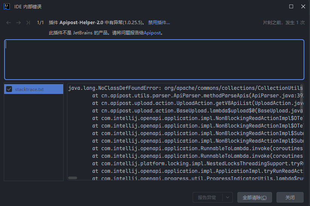Screen dimensions: 310x206
Task: Go to the previous error arrow
Action: pyautogui.click(x=9, y=23)
